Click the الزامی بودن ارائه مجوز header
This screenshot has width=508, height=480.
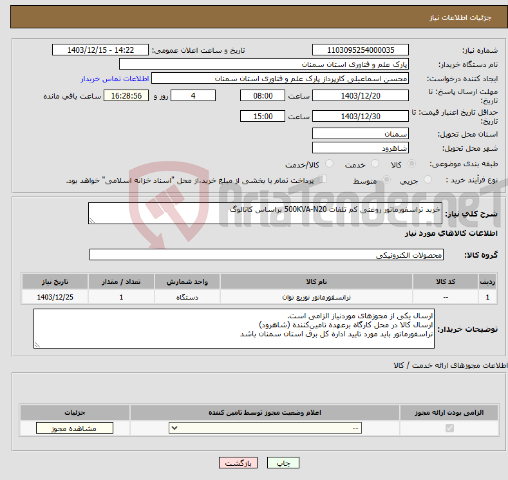pos(449,412)
